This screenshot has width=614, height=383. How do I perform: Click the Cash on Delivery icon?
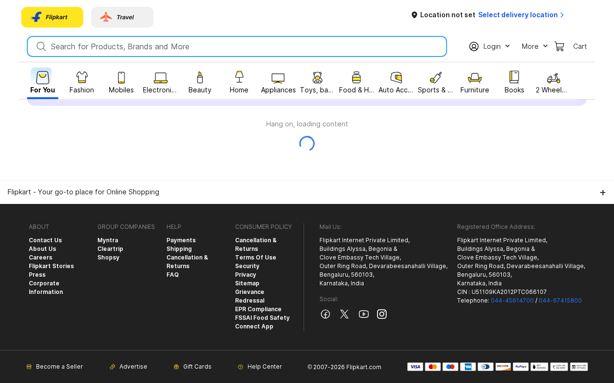tap(559, 367)
